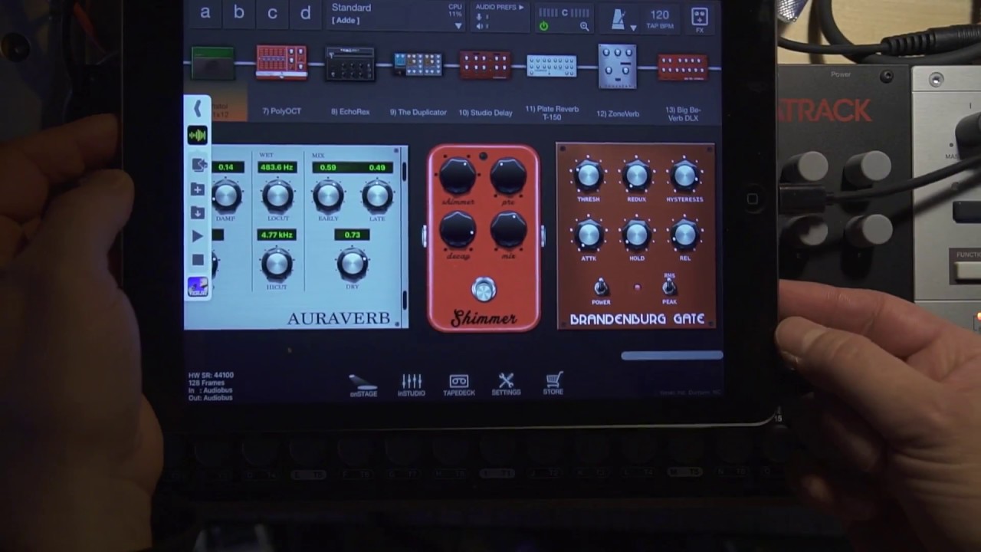This screenshot has height=552, width=981.
Task: Click the Brandenburg Gate REDUX knob
Action: click(x=636, y=176)
